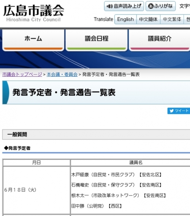Toggle the ふりがな furigana button
This screenshot has height=216, width=190.
[x=160, y=6]
